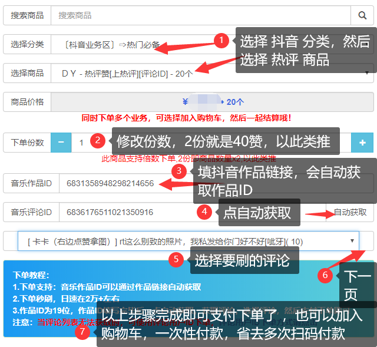Click the red circle numbered 5
The height and width of the screenshot is (347, 377).
pos(176,259)
